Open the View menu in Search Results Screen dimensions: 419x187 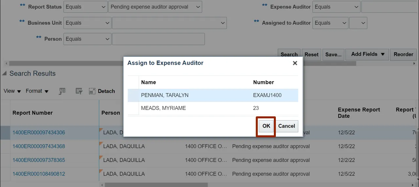[x=12, y=91]
